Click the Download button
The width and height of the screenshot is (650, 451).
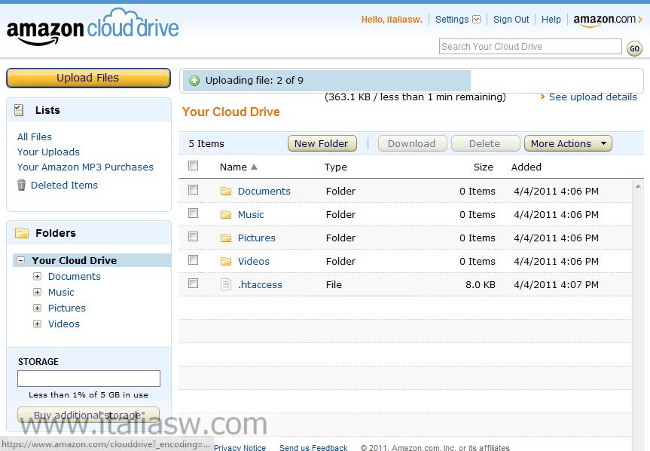click(413, 143)
